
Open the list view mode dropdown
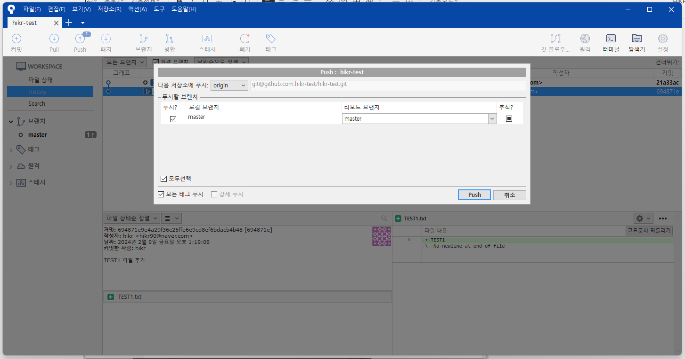(x=171, y=218)
